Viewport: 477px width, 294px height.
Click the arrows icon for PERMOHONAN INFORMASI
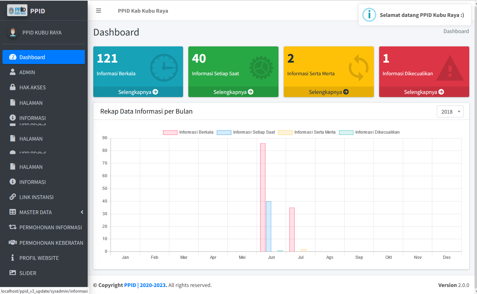pos(13,227)
